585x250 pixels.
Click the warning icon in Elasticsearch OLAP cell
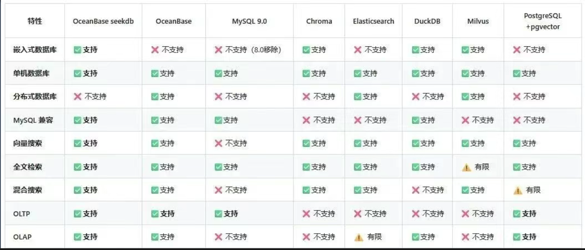(359, 238)
